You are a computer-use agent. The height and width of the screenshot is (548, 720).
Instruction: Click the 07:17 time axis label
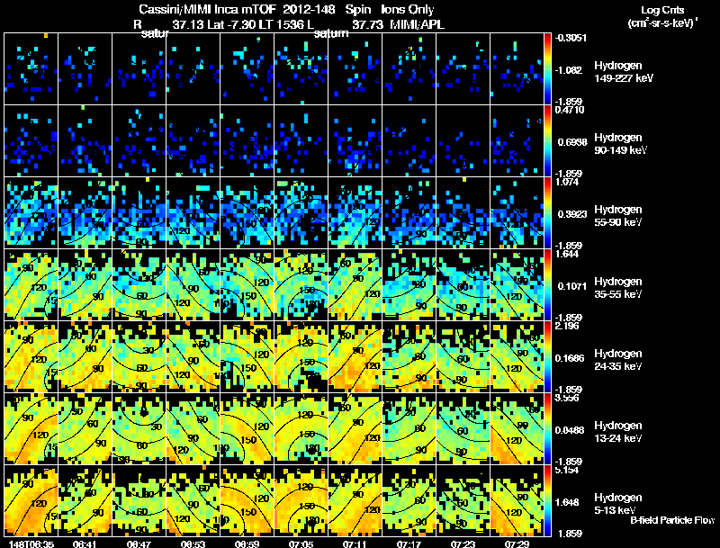pos(409,544)
